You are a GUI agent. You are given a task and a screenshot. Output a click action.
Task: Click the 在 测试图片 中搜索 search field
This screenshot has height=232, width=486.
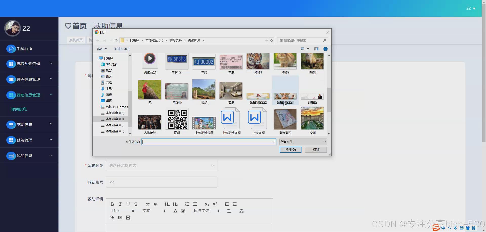coord(302,40)
